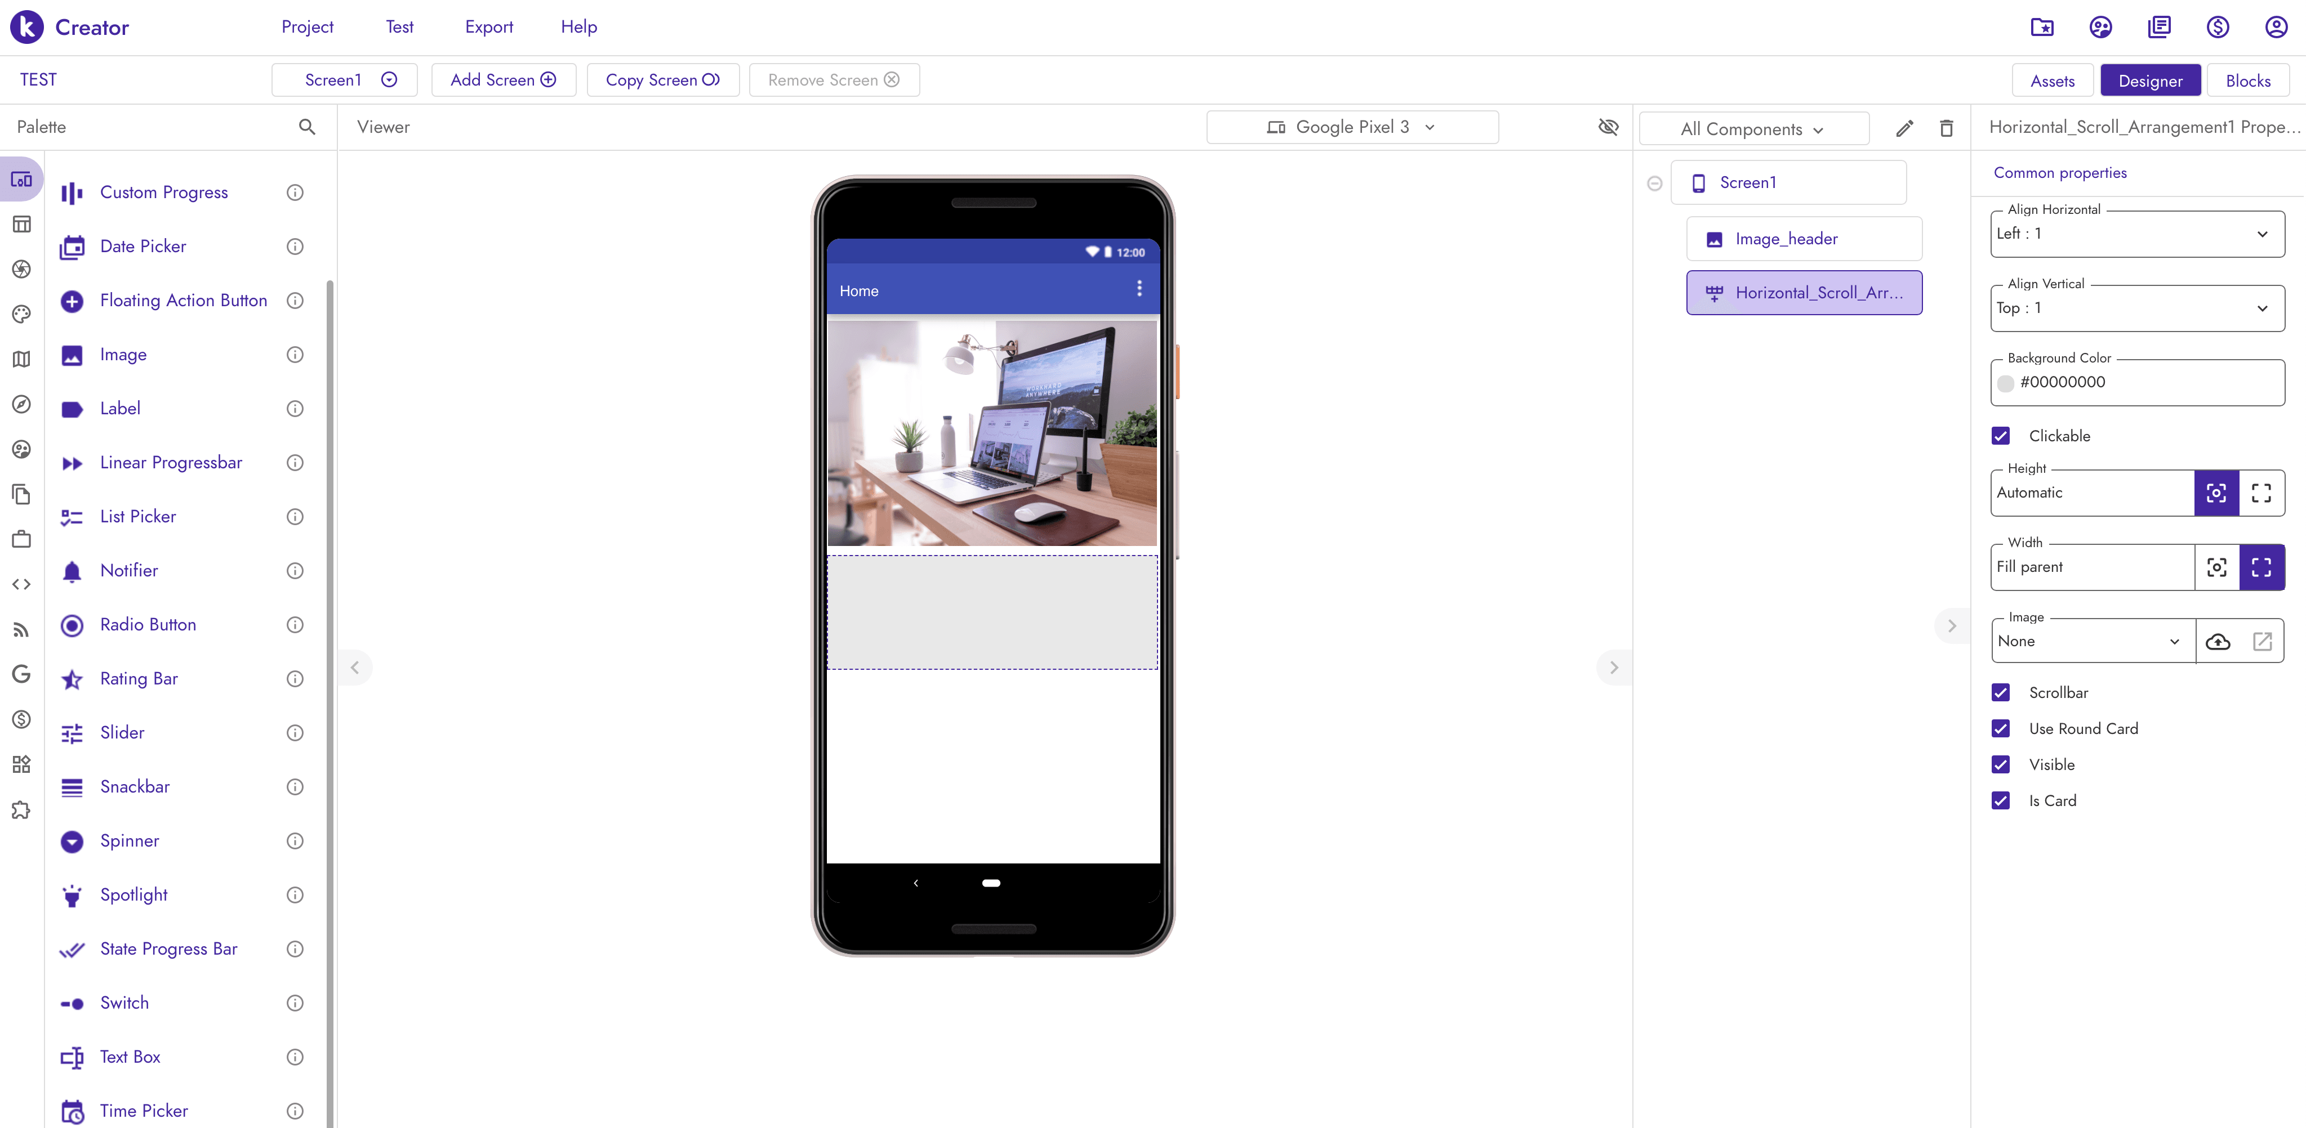Viewport: 2306px width, 1128px height.
Task: Collapse the component tree with Viewer's right chevron
Action: click(x=1614, y=668)
